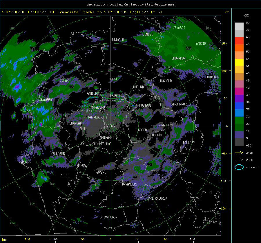Viewport: 261px width, 243px height.
Task: Click the HUNGUND label
Action: (x=137, y=87)
